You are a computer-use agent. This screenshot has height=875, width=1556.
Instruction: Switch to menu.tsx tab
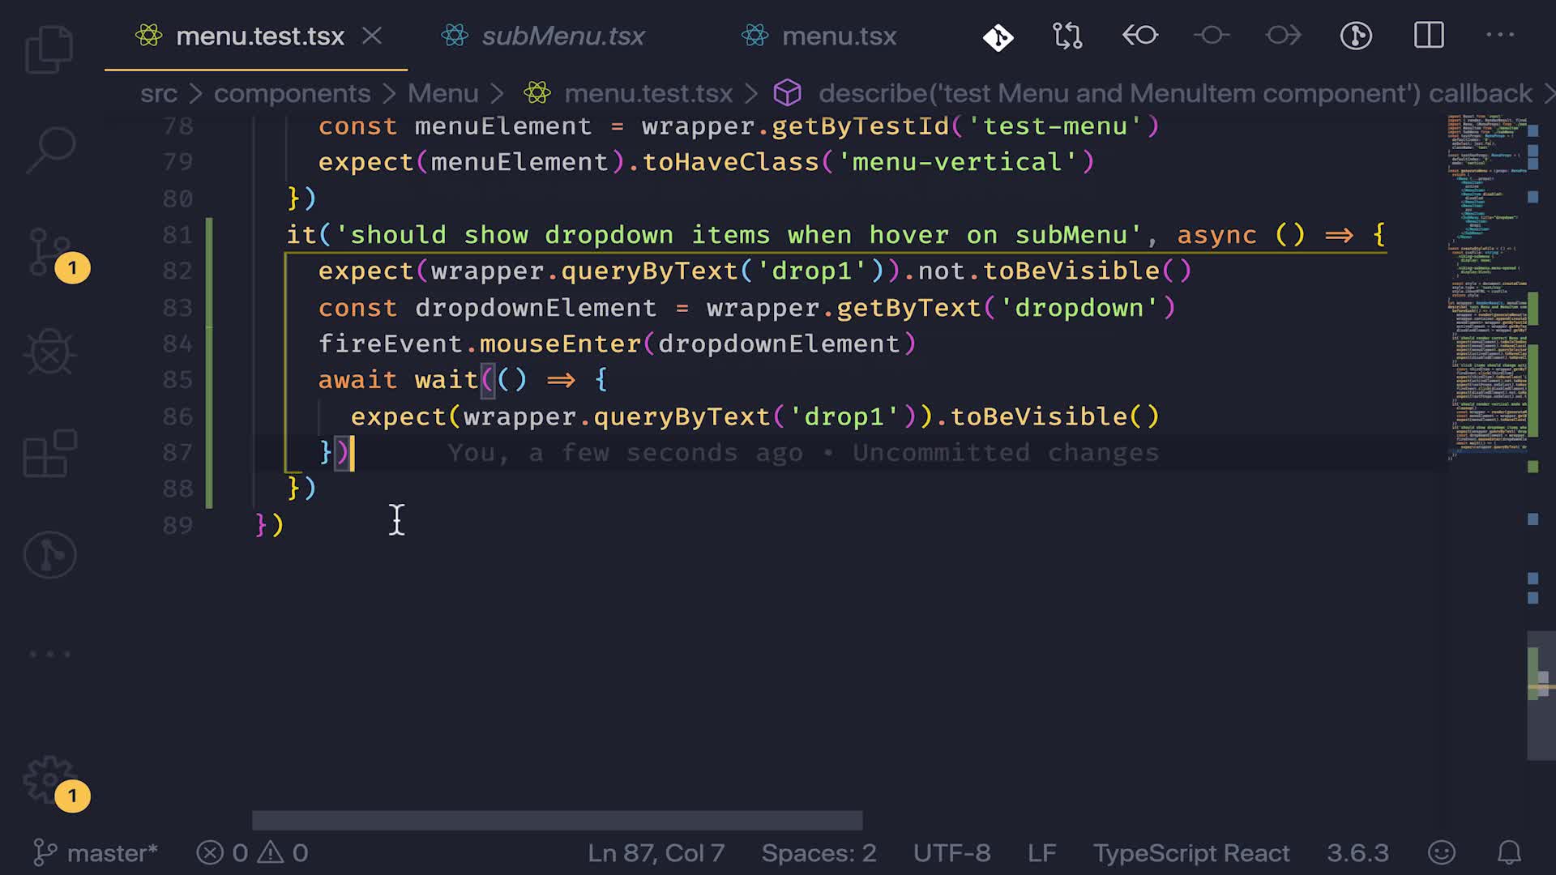(839, 36)
